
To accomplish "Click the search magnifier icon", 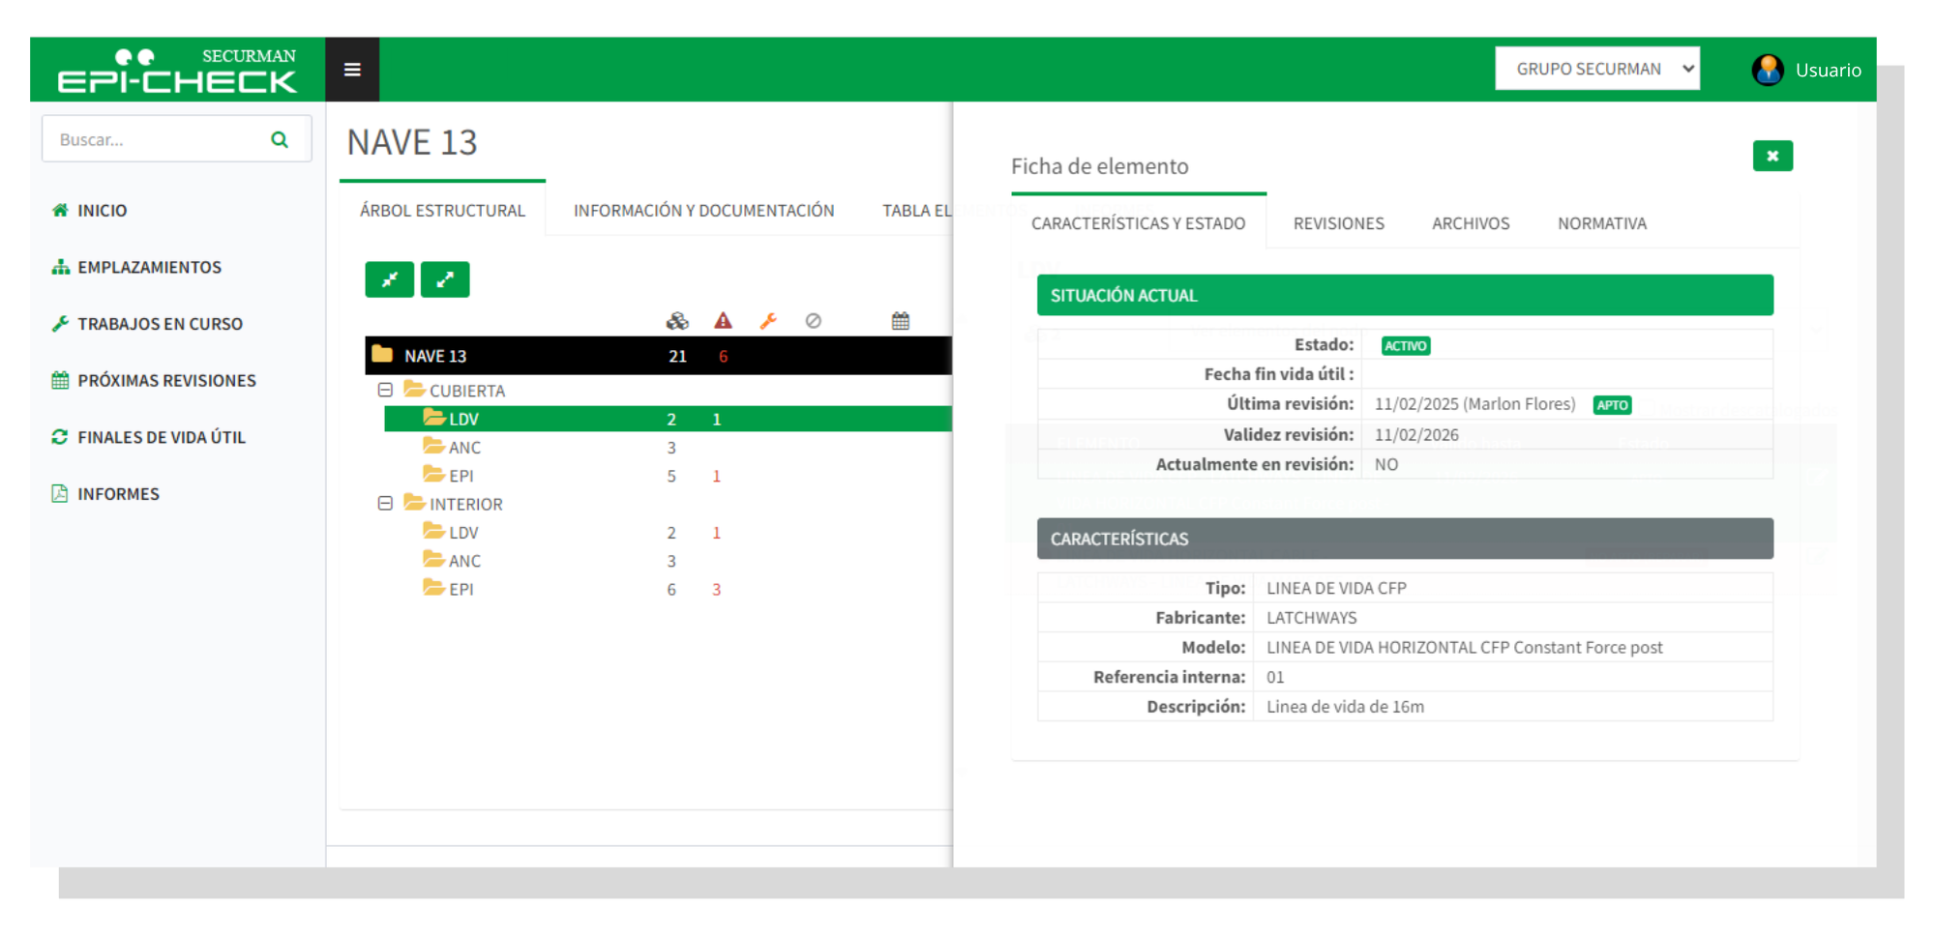I will [280, 139].
